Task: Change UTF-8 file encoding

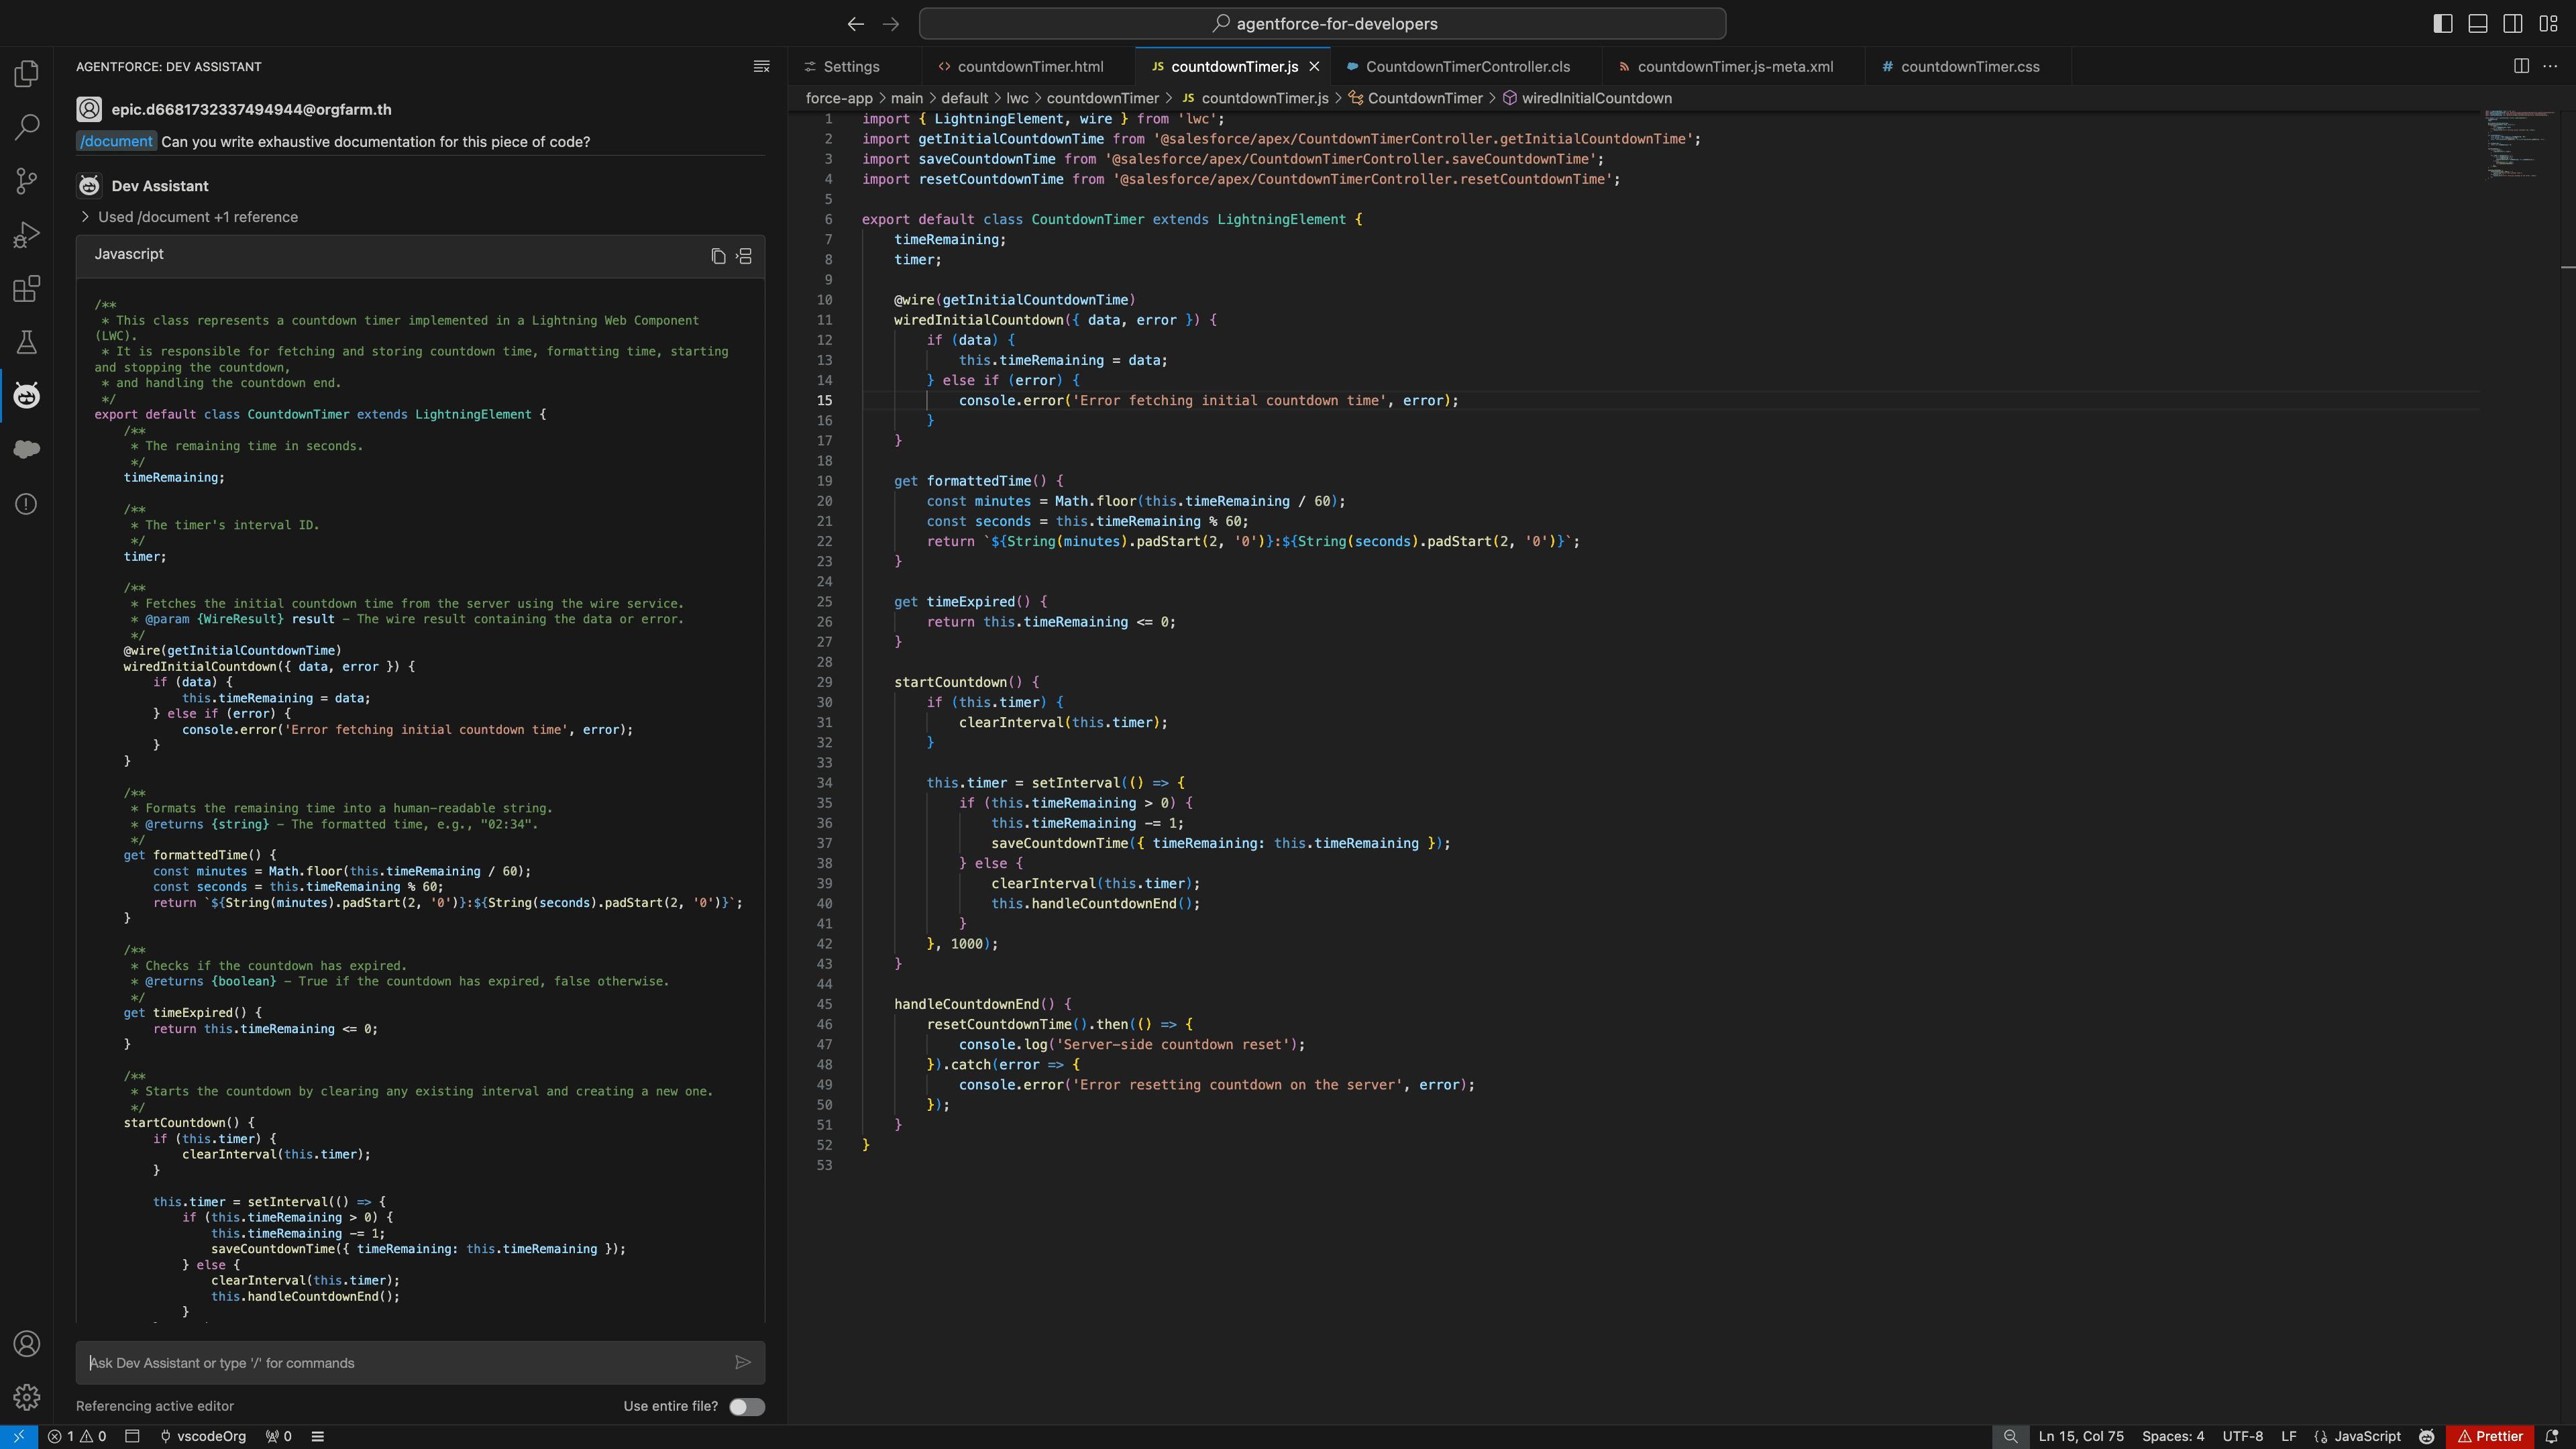Action: 2243,1436
